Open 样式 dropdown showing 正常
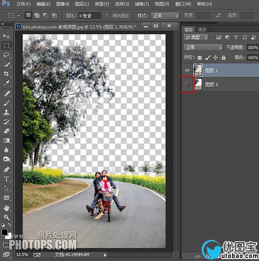 [x=165, y=16]
